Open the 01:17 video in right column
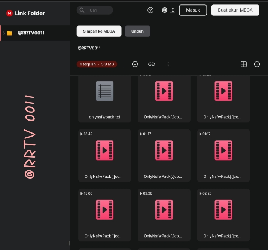 click(223, 156)
